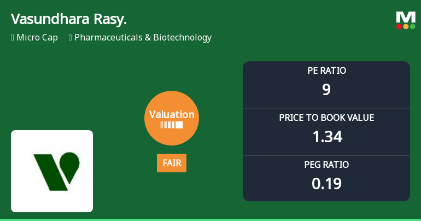This screenshot has height=221, width=421.
Task: Click the Vasundhara Rasy. company title
Action: tap(69, 19)
